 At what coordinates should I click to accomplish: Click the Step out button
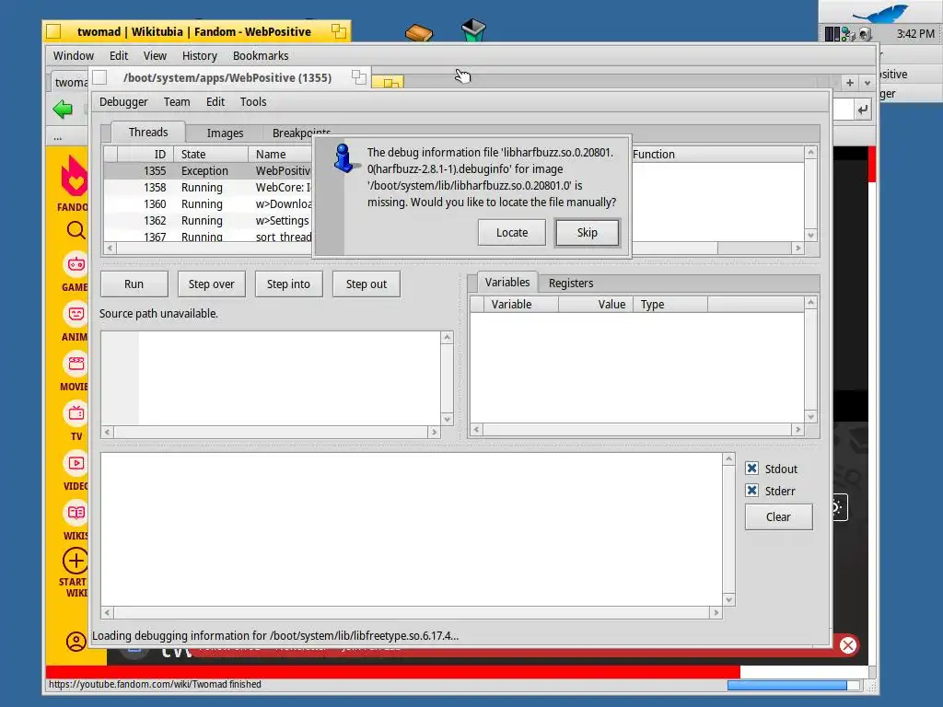[x=367, y=284]
